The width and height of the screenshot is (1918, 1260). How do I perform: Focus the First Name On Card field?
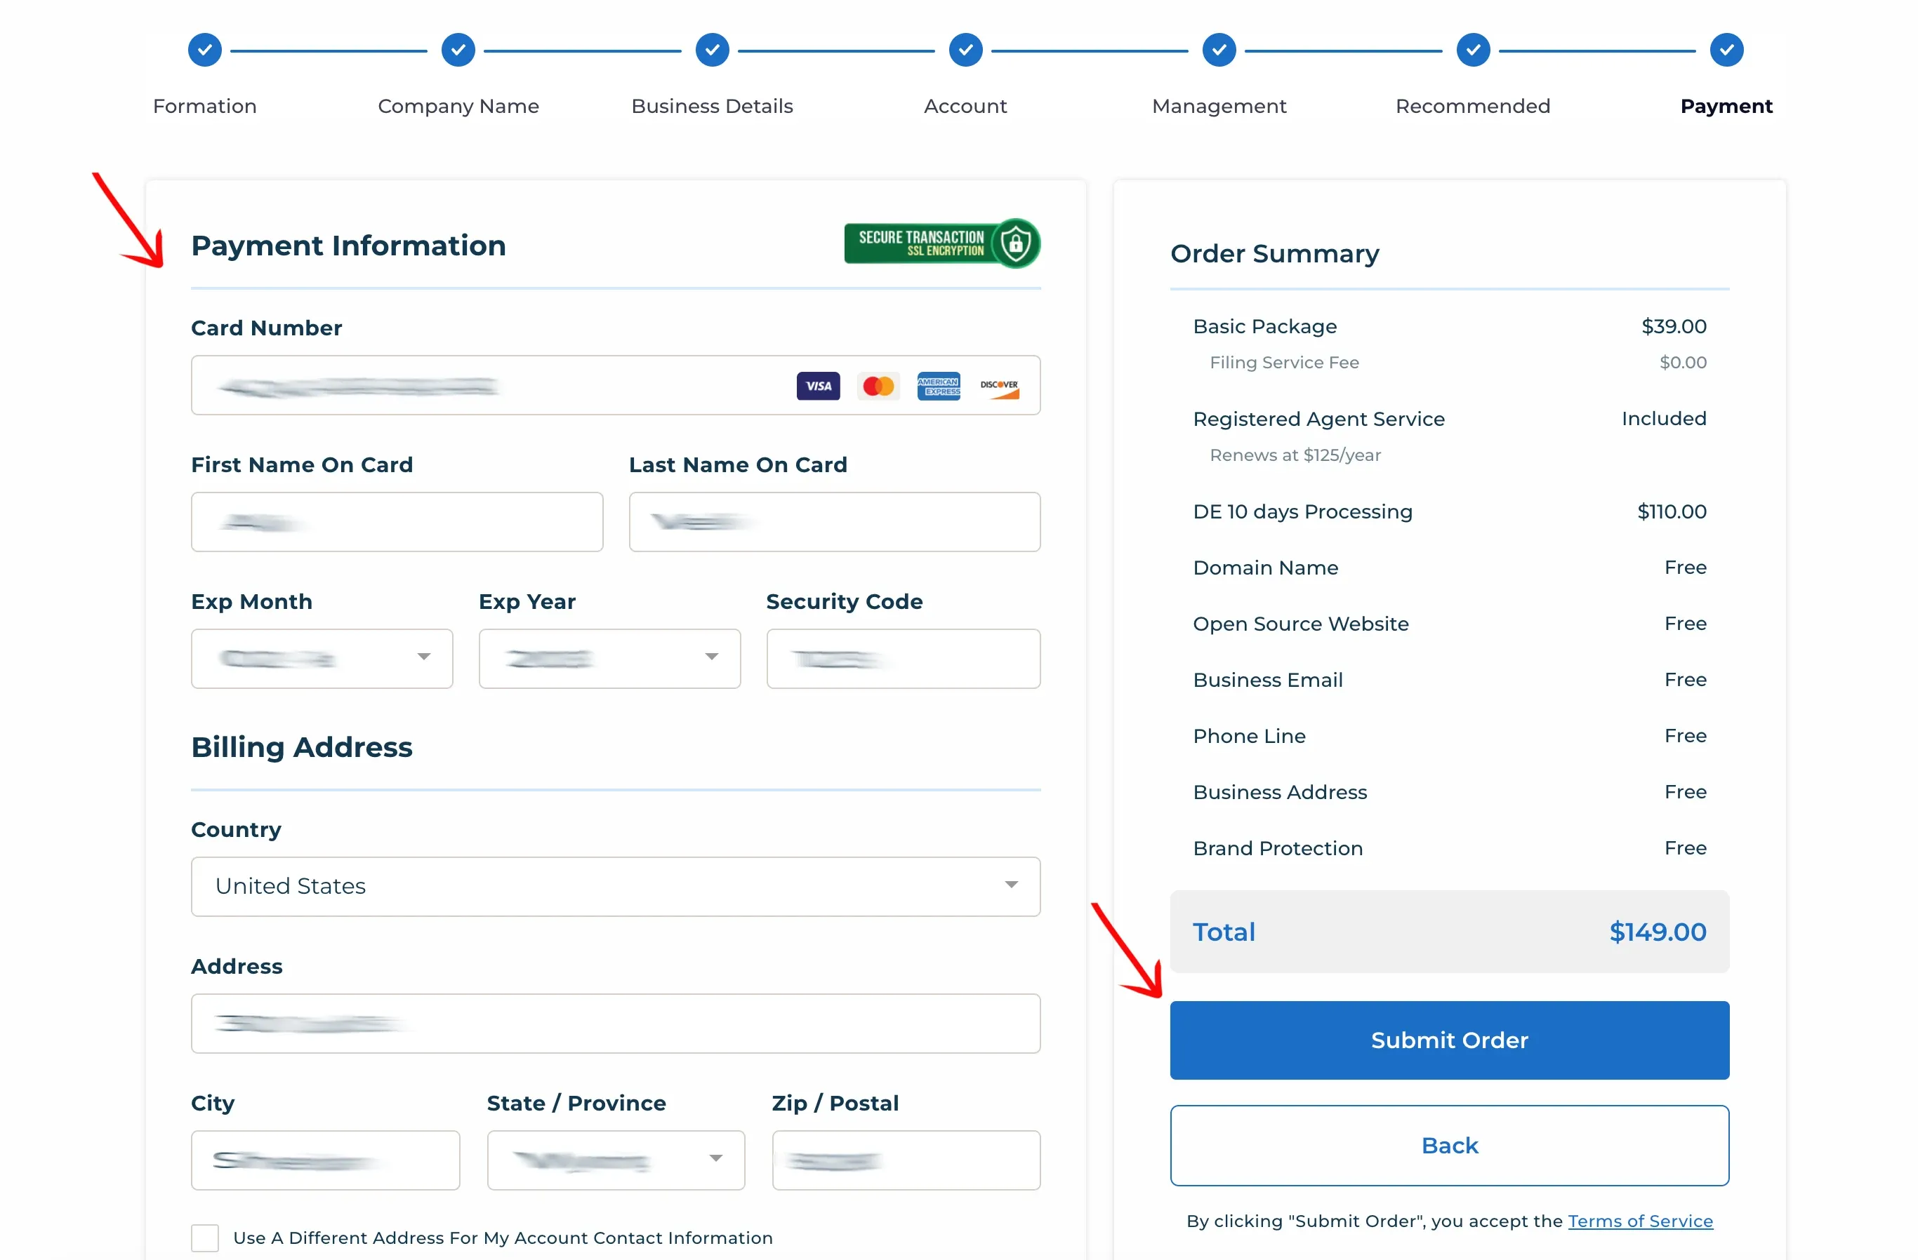[397, 522]
